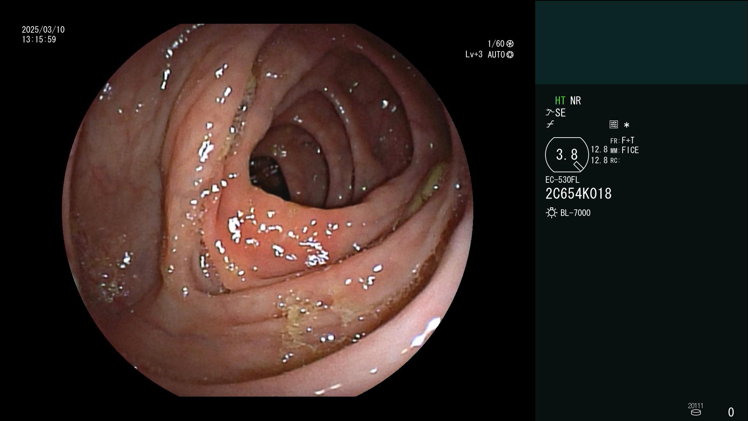The height and width of the screenshot is (421, 748).
Task: Click the upper 12.8 value
Action: click(599, 150)
